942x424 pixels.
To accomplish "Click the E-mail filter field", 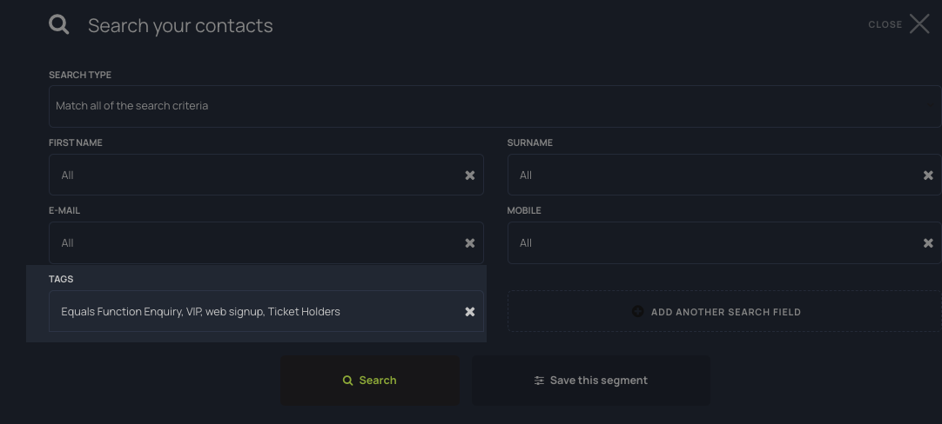I will 252,243.
